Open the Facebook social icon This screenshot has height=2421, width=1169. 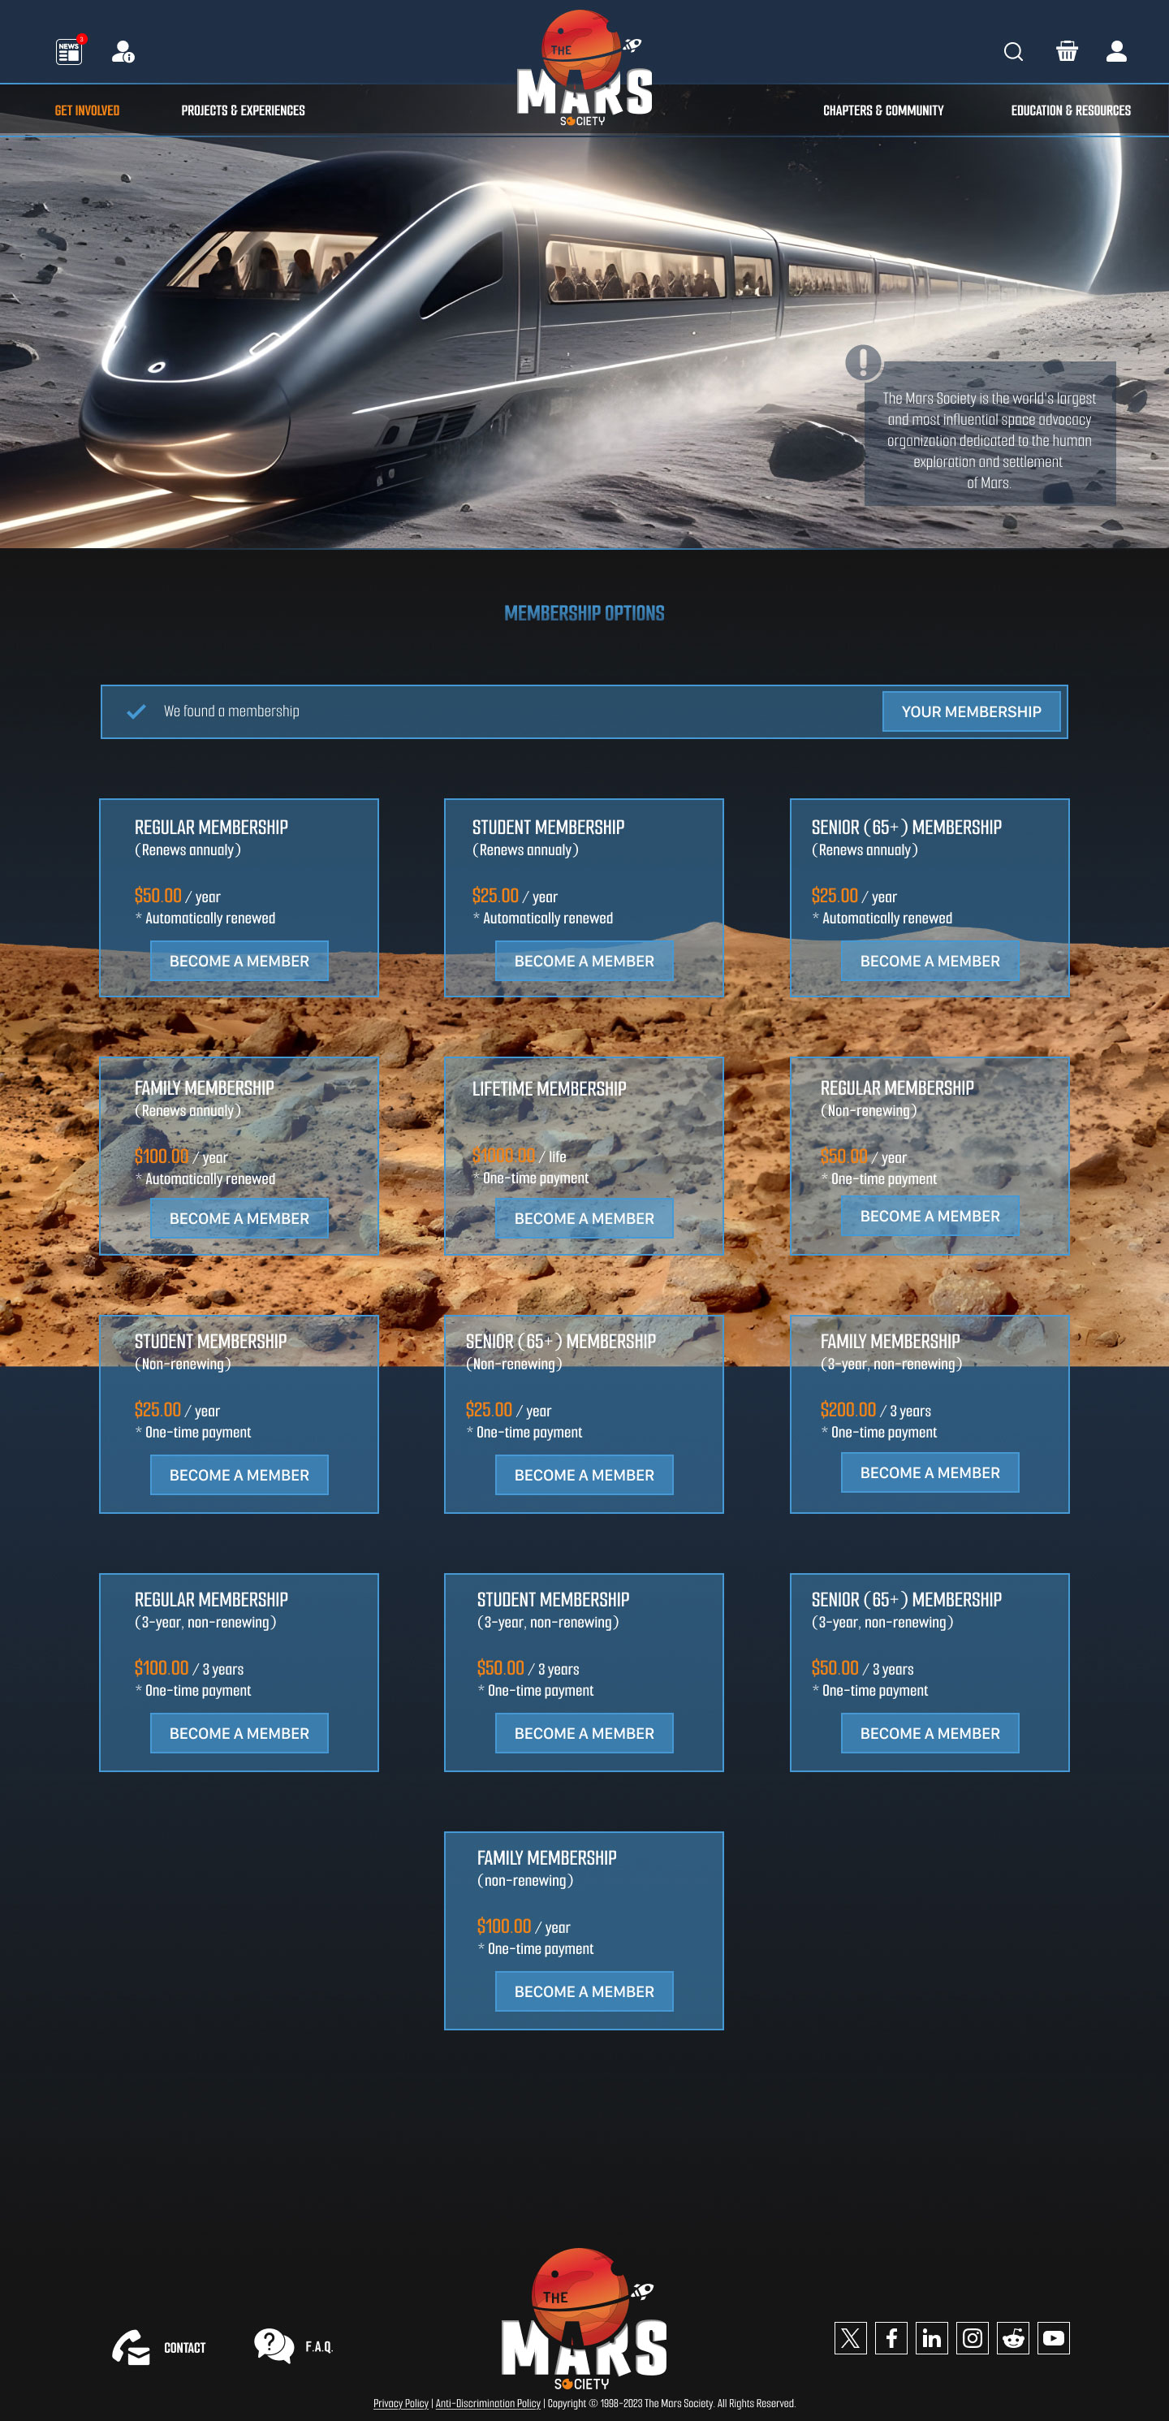click(891, 2337)
